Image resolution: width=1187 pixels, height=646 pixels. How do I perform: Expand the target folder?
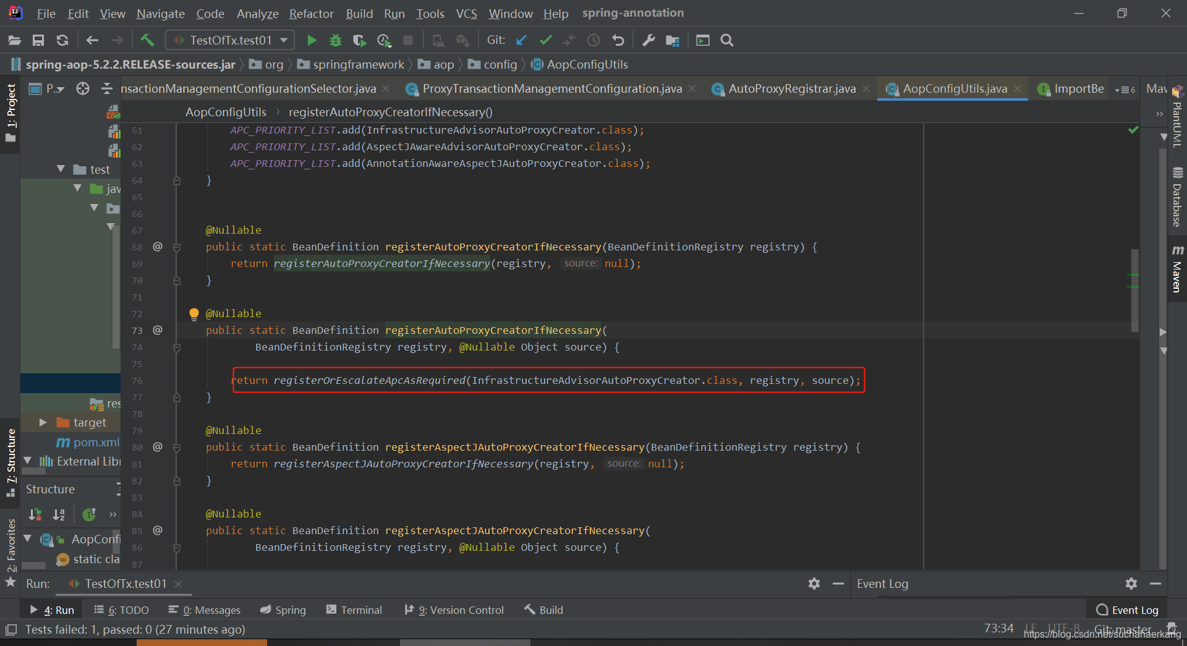(43, 422)
